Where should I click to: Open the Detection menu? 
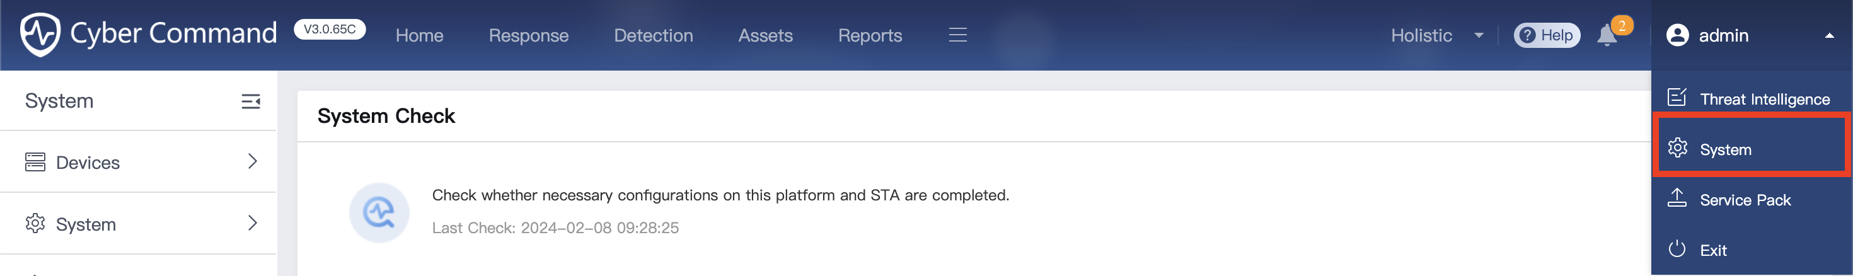tap(653, 35)
